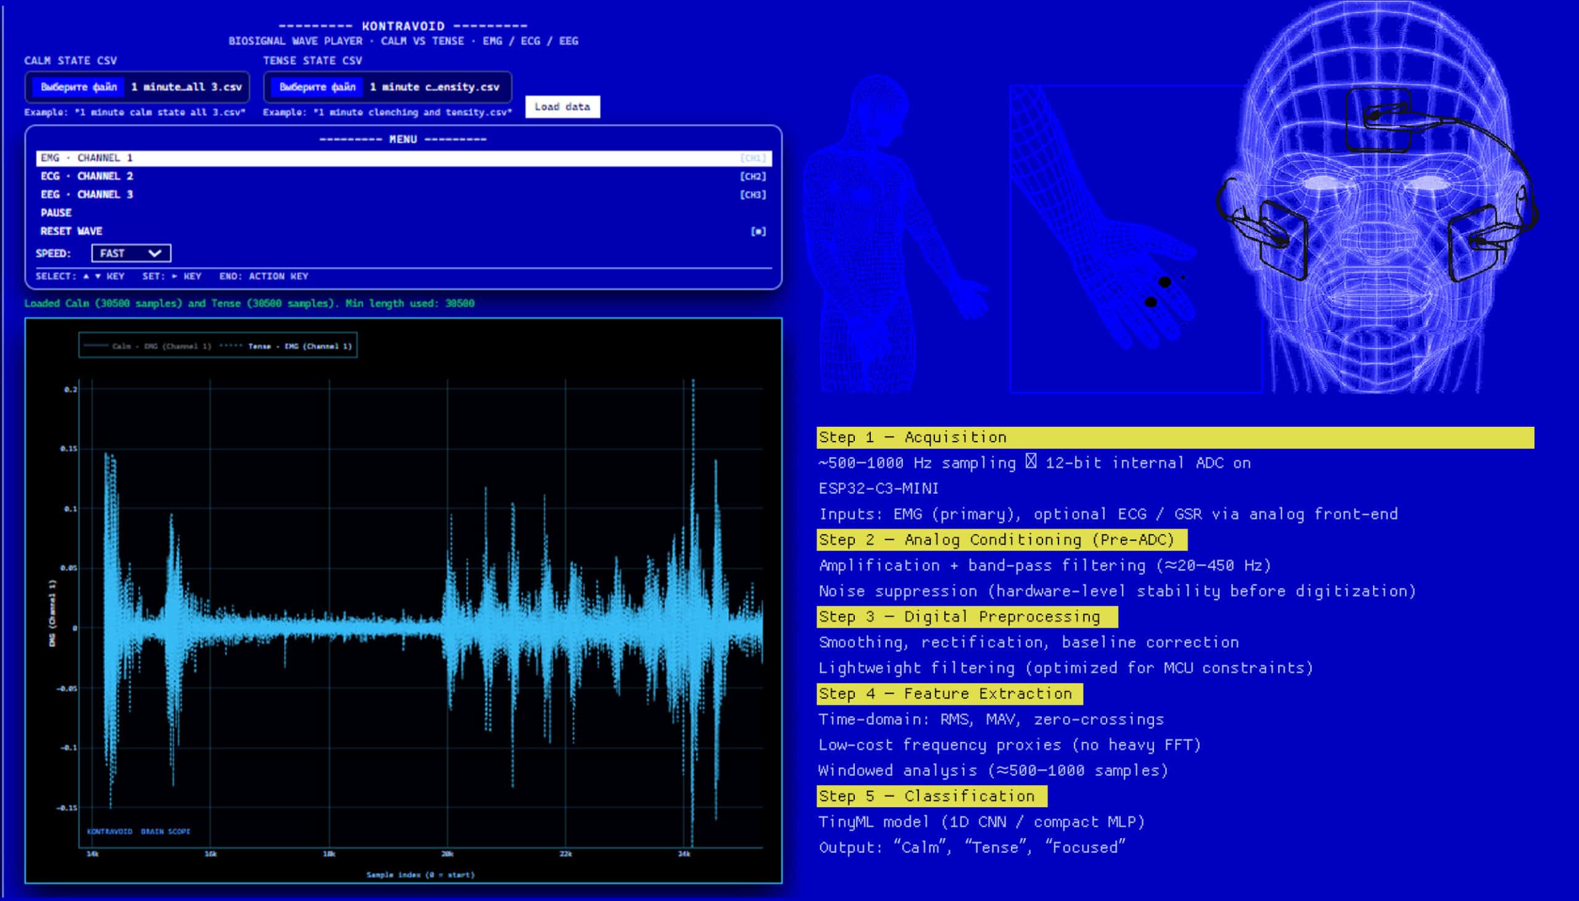Click the [CH3] indicator tag
1579x901 pixels.
753,195
